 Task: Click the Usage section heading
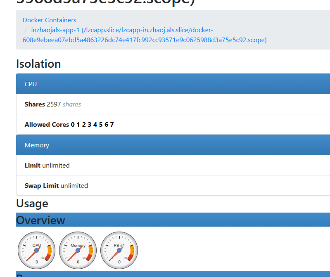click(x=32, y=204)
